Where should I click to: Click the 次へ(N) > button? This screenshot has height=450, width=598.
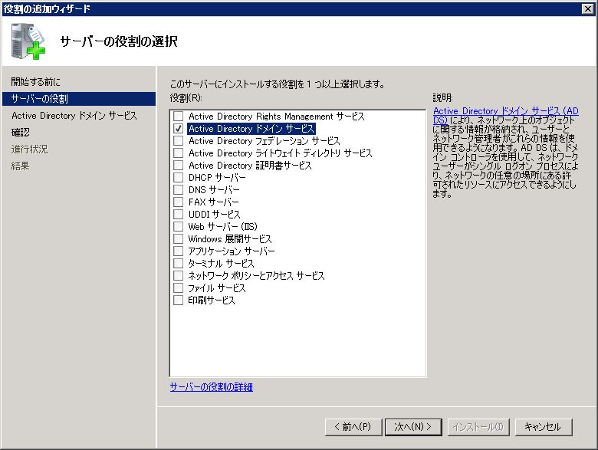click(x=413, y=427)
